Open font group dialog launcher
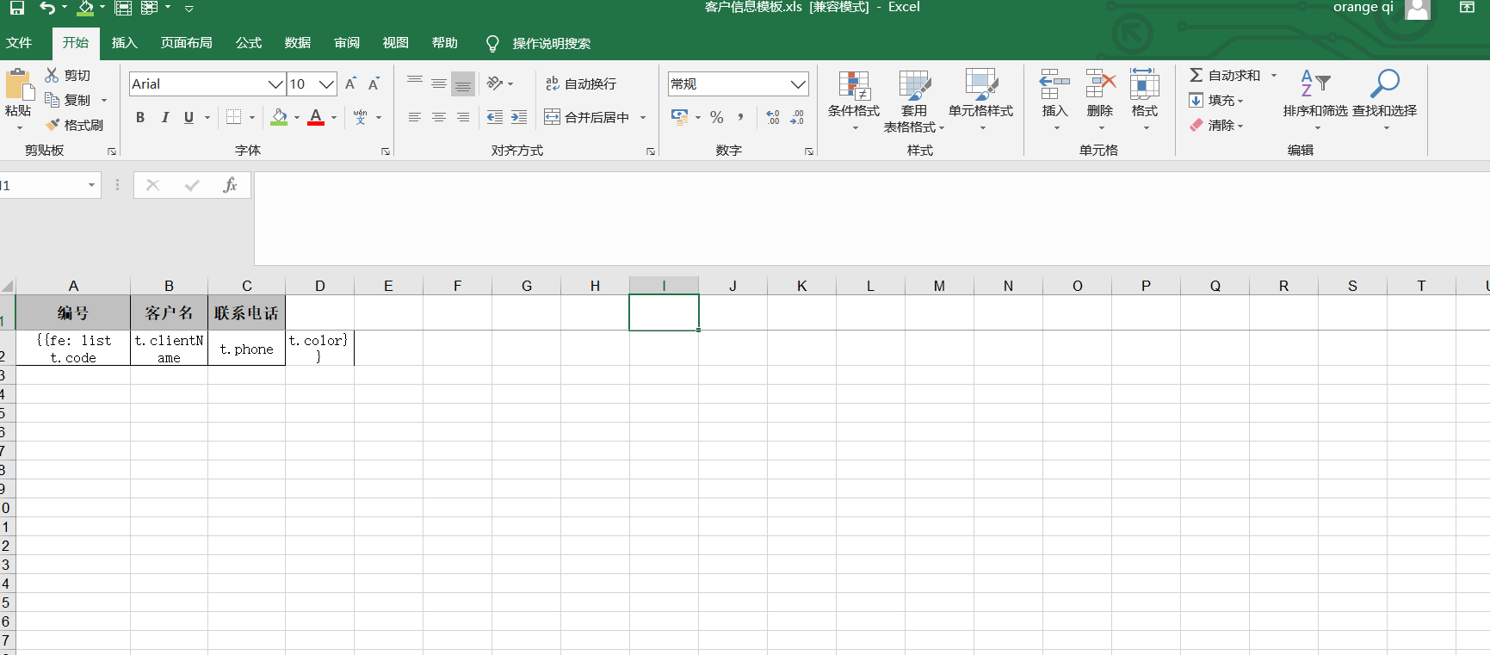 [386, 151]
